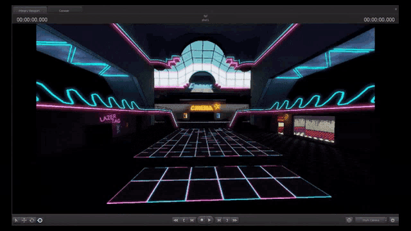Open viewport settings gear
The width and height of the screenshot is (411, 231).
click(392, 220)
